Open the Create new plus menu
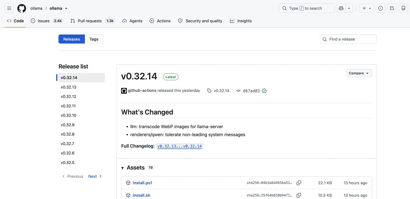410x199 pixels. [367, 8]
